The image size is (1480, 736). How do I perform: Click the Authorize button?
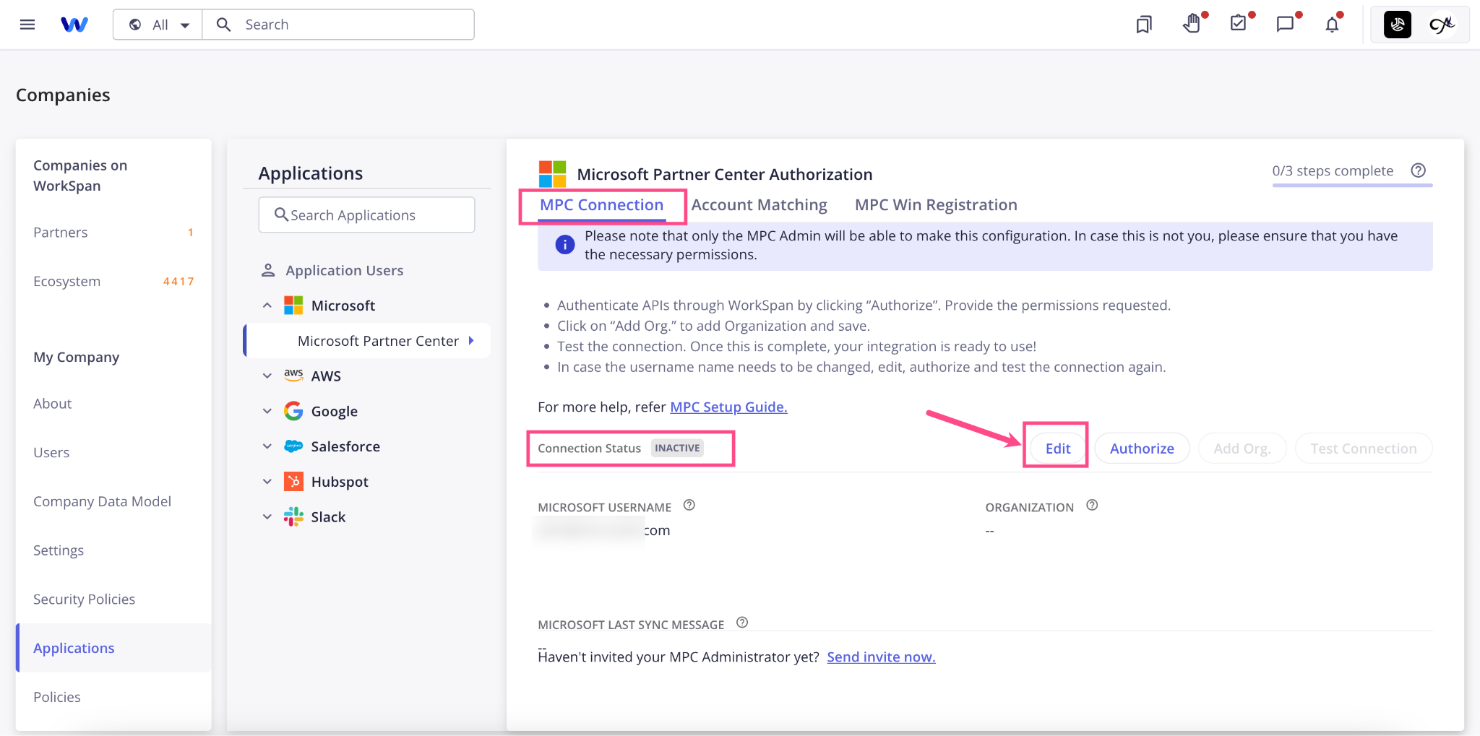click(x=1142, y=449)
